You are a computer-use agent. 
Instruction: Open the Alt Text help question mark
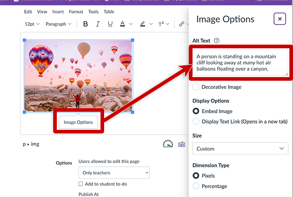coord(216,41)
